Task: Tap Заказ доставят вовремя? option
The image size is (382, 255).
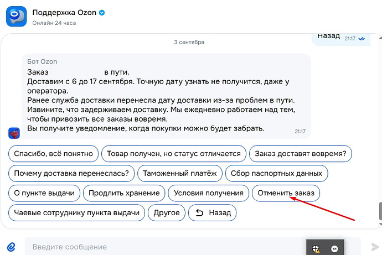Action: pyautogui.click(x=301, y=154)
